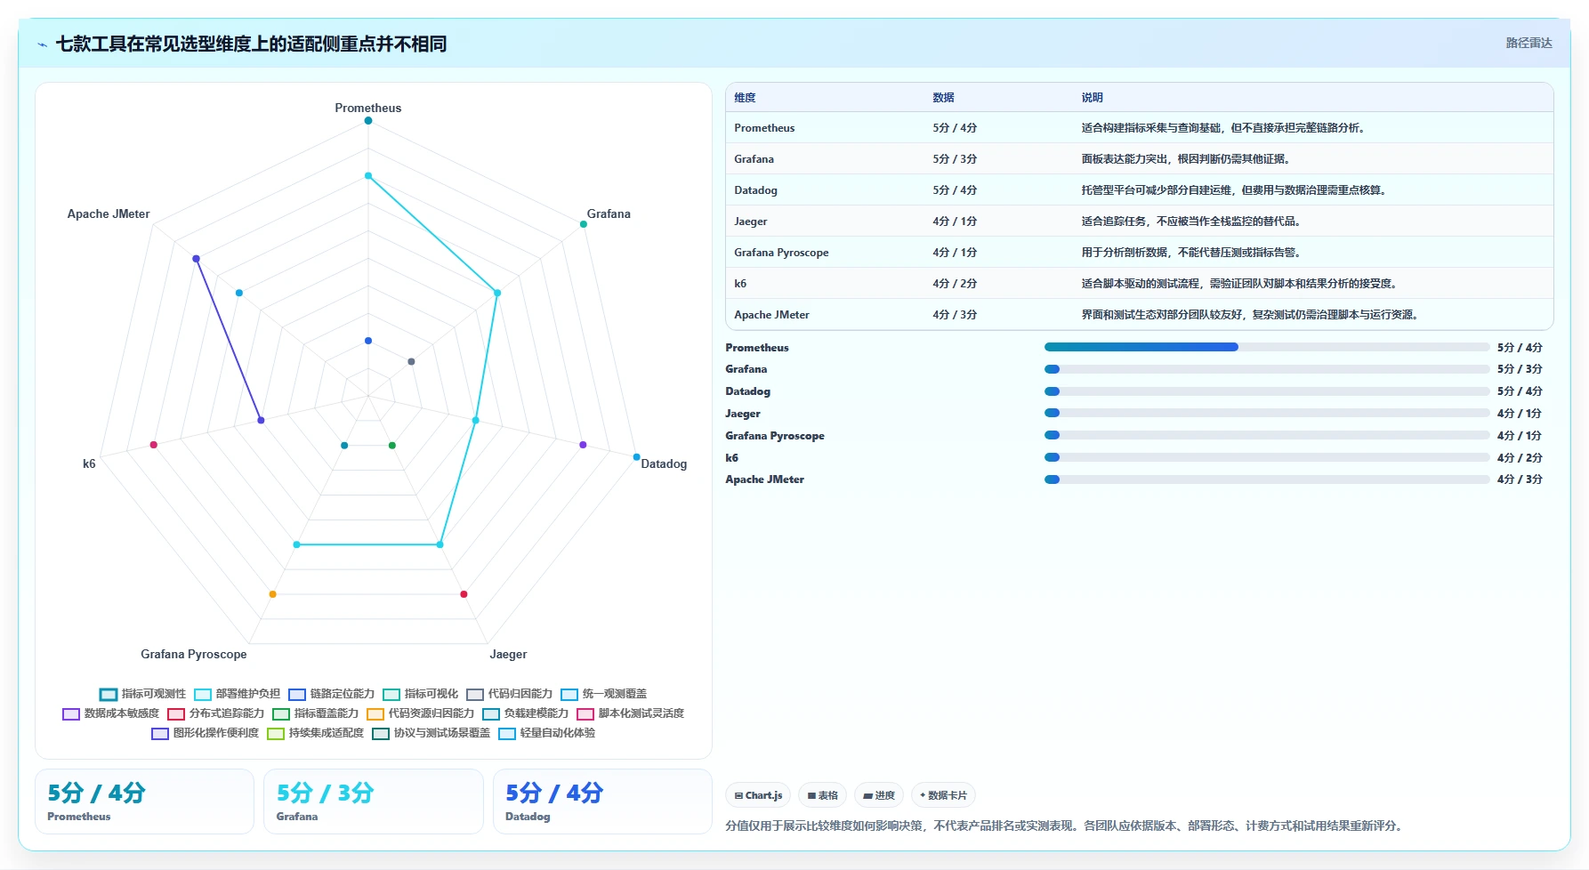Click the Apache JMeter description text in the table
Viewport: 1589px width, 870px height.
tap(1252, 315)
